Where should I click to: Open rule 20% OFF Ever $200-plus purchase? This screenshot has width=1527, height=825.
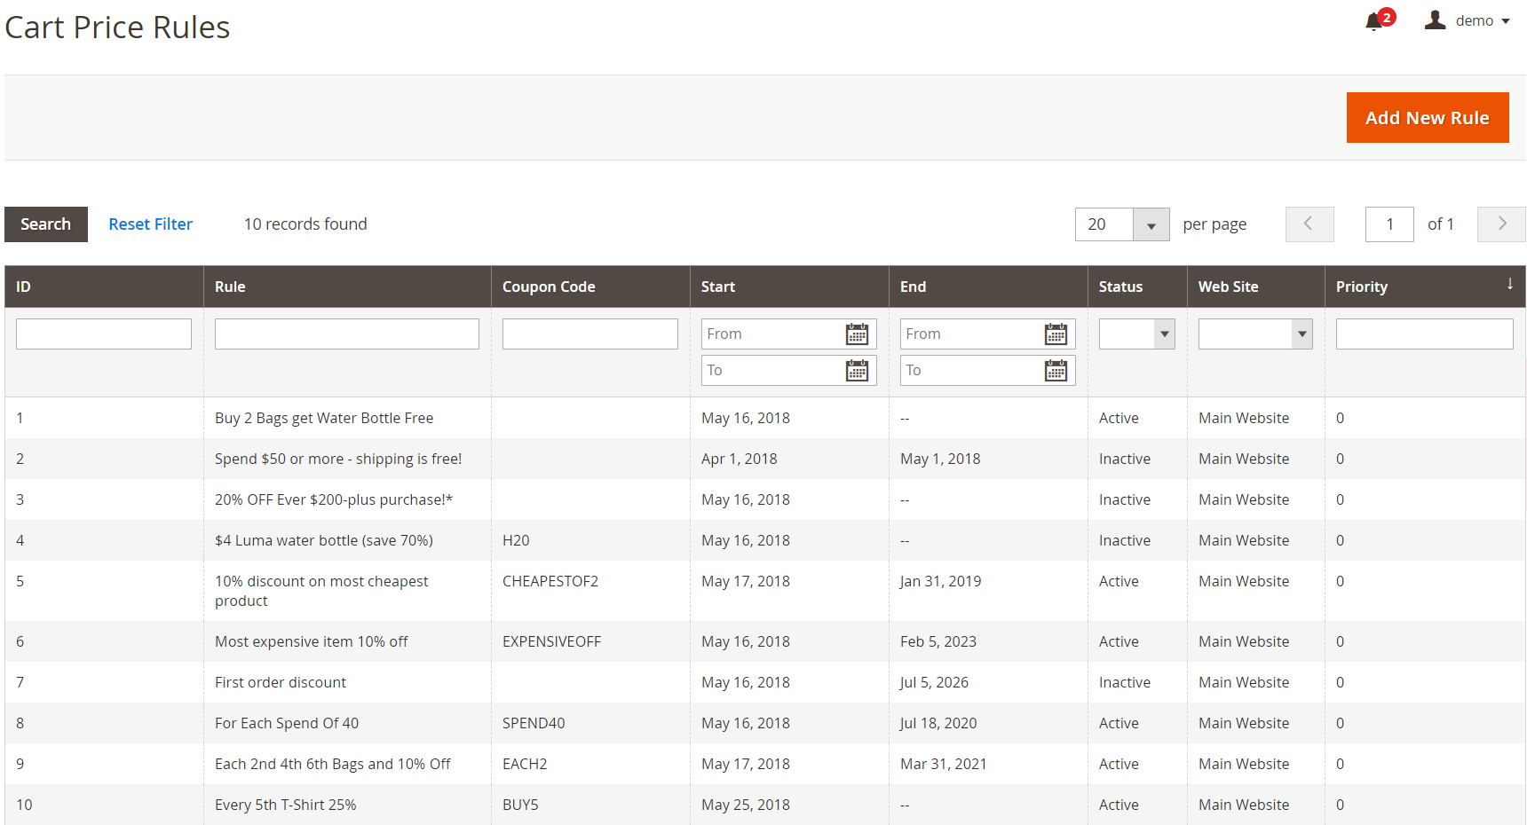click(334, 499)
